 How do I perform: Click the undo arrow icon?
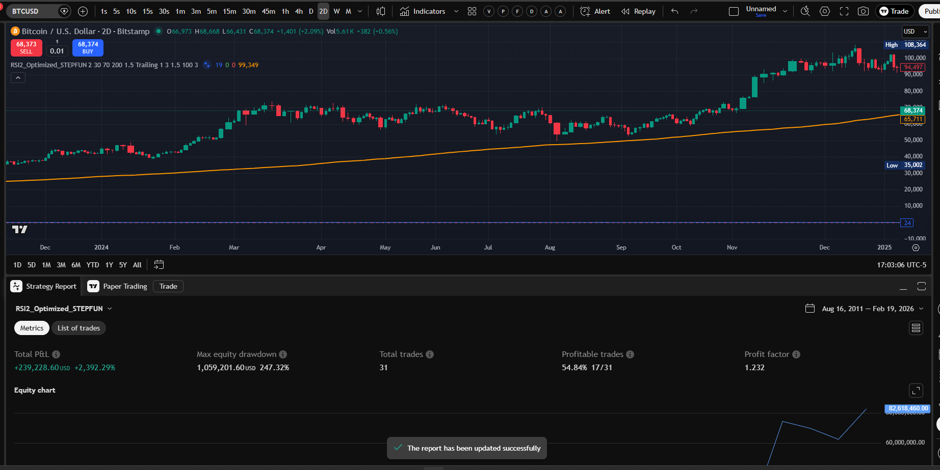[674, 11]
